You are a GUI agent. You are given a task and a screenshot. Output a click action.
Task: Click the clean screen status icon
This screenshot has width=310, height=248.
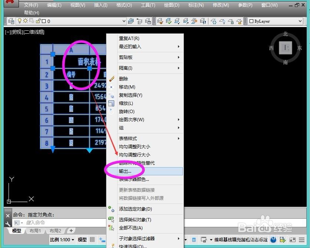pyautogui.click(x=293, y=240)
